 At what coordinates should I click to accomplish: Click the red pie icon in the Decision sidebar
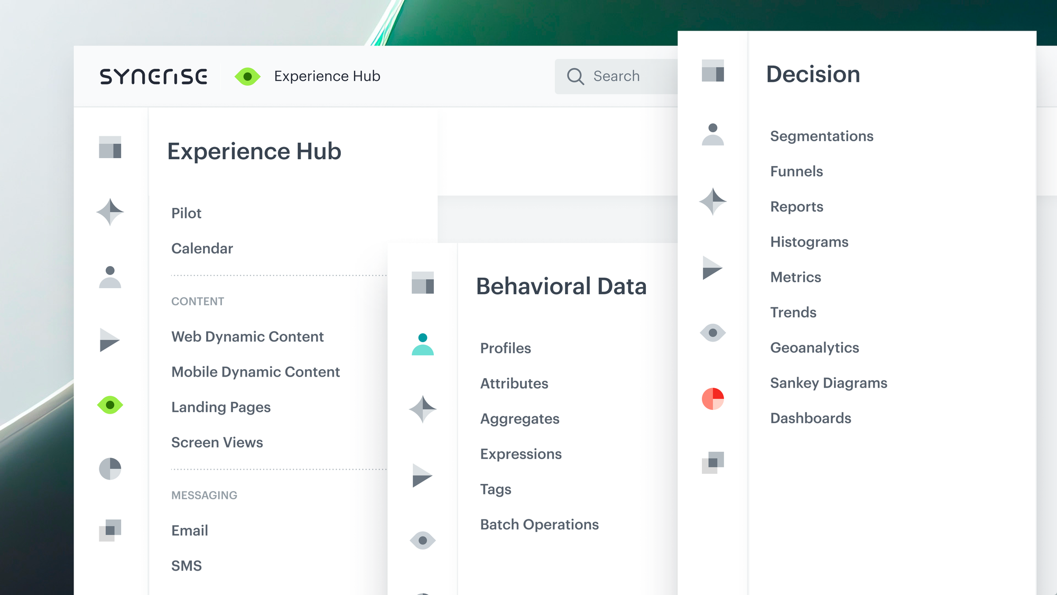click(x=713, y=399)
